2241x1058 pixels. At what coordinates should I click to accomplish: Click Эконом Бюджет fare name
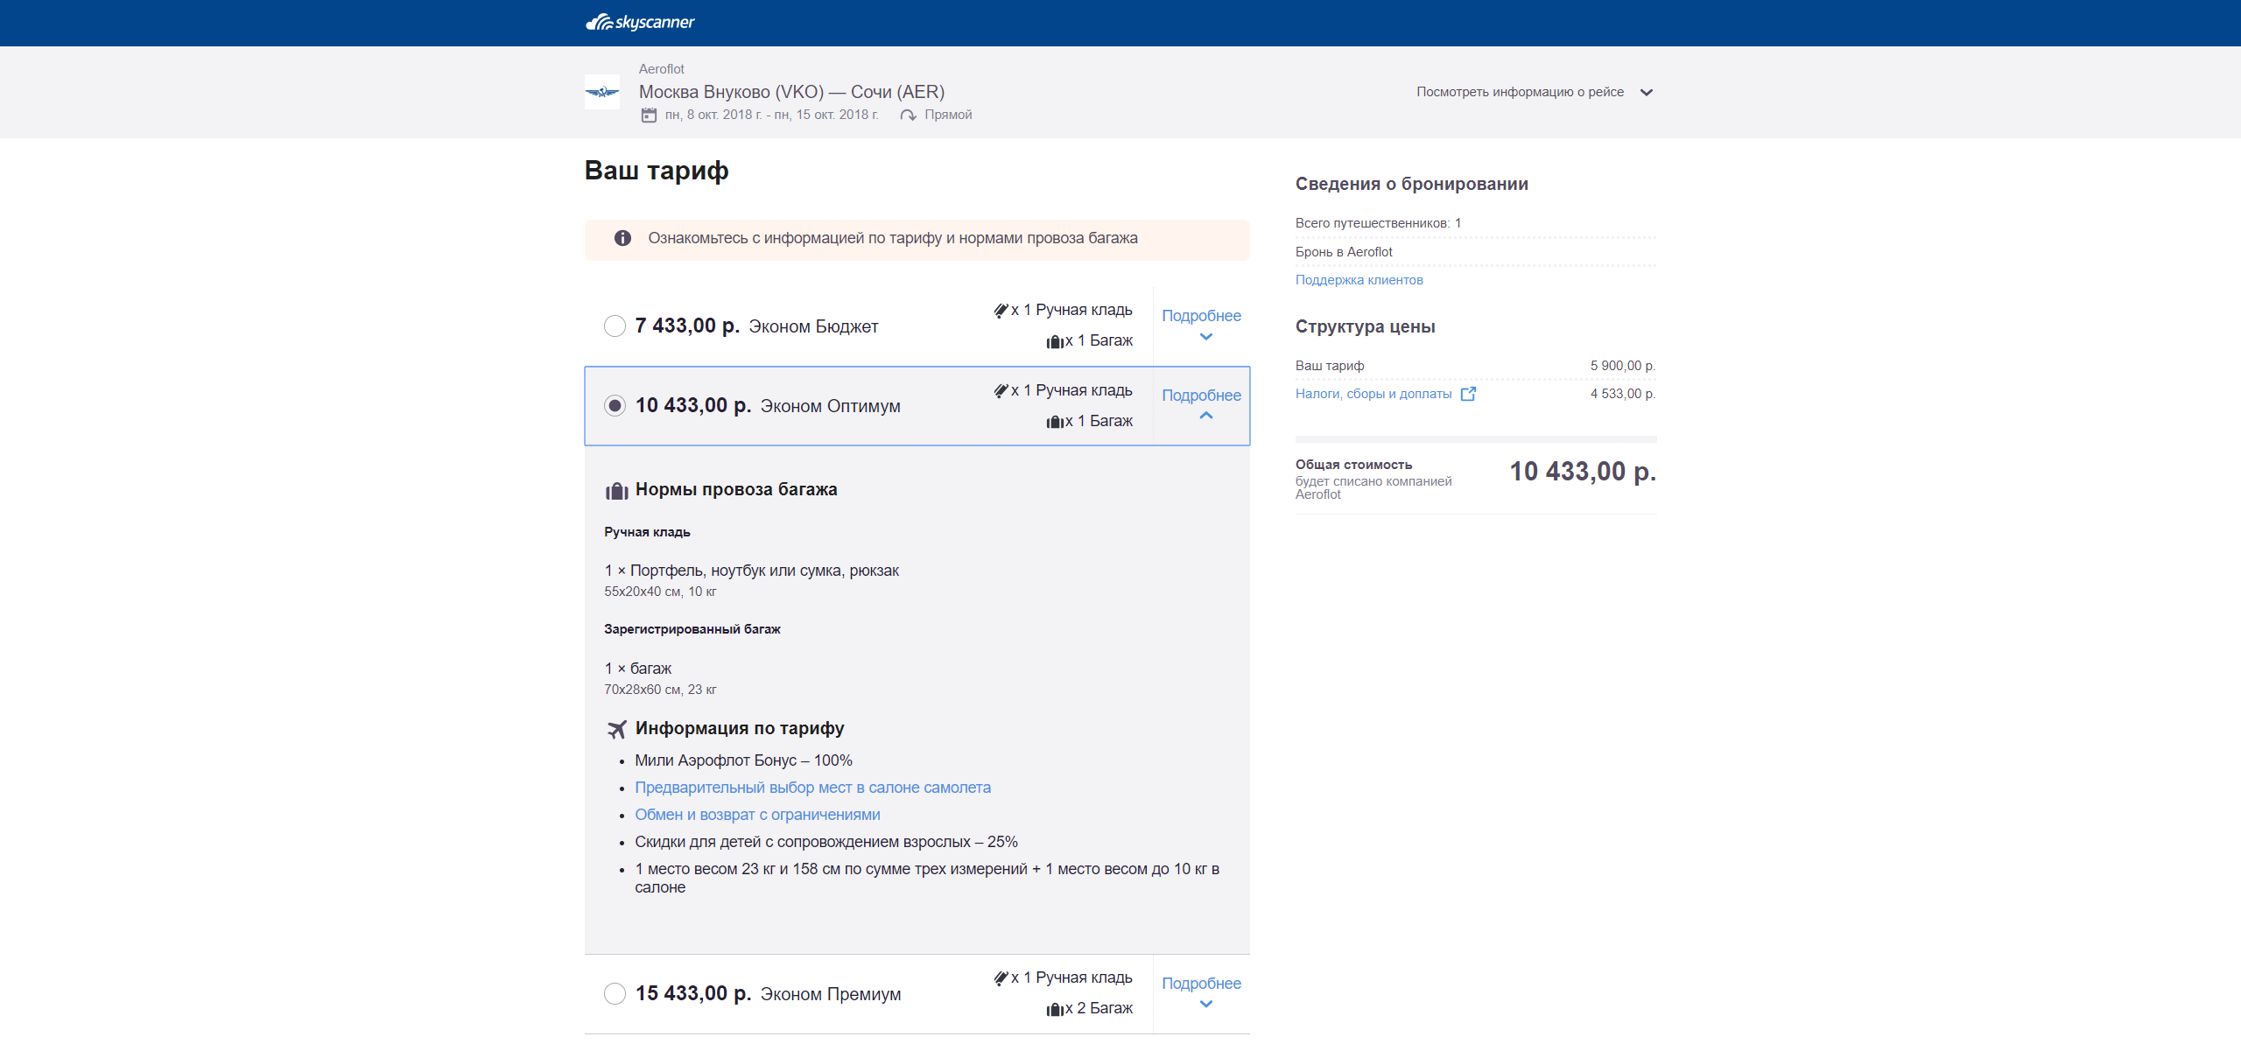pyautogui.click(x=813, y=326)
